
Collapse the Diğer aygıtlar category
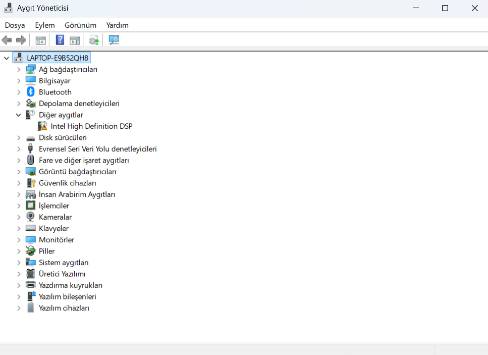click(x=18, y=115)
